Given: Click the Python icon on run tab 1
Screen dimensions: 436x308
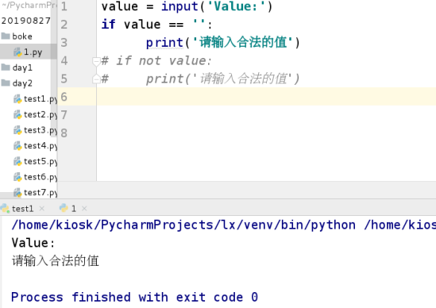Looking at the screenshot, I should (64, 208).
